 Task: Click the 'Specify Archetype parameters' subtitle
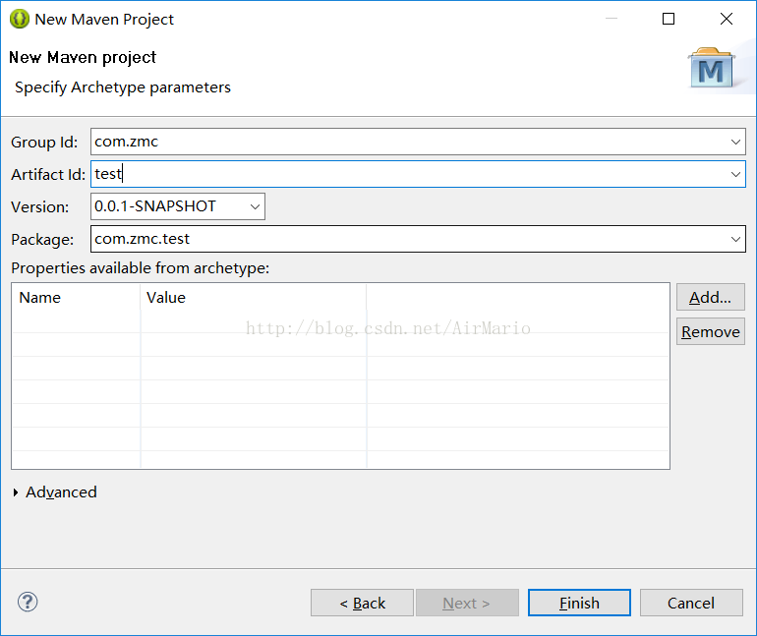coord(123,87)
